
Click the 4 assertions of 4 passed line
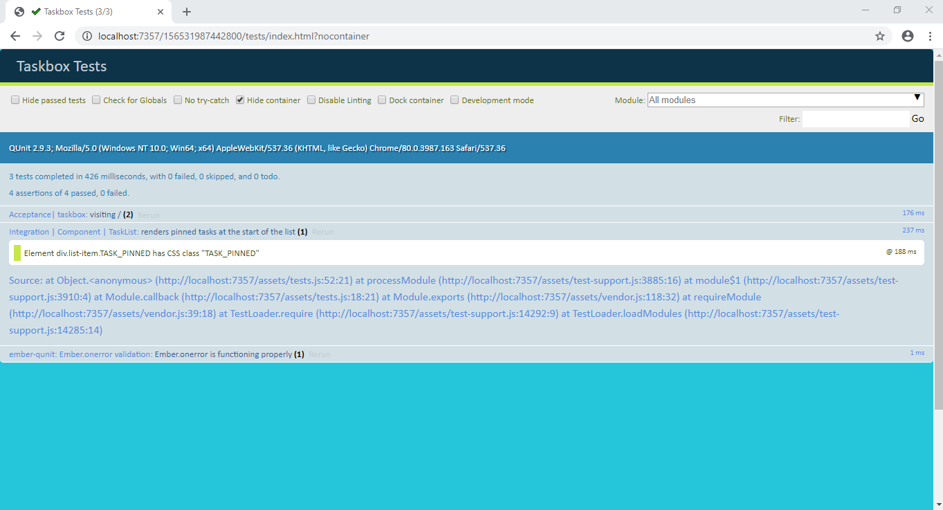pos(69,193)
